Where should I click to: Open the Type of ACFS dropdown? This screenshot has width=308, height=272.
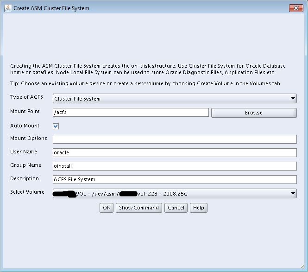click(175, 98)
